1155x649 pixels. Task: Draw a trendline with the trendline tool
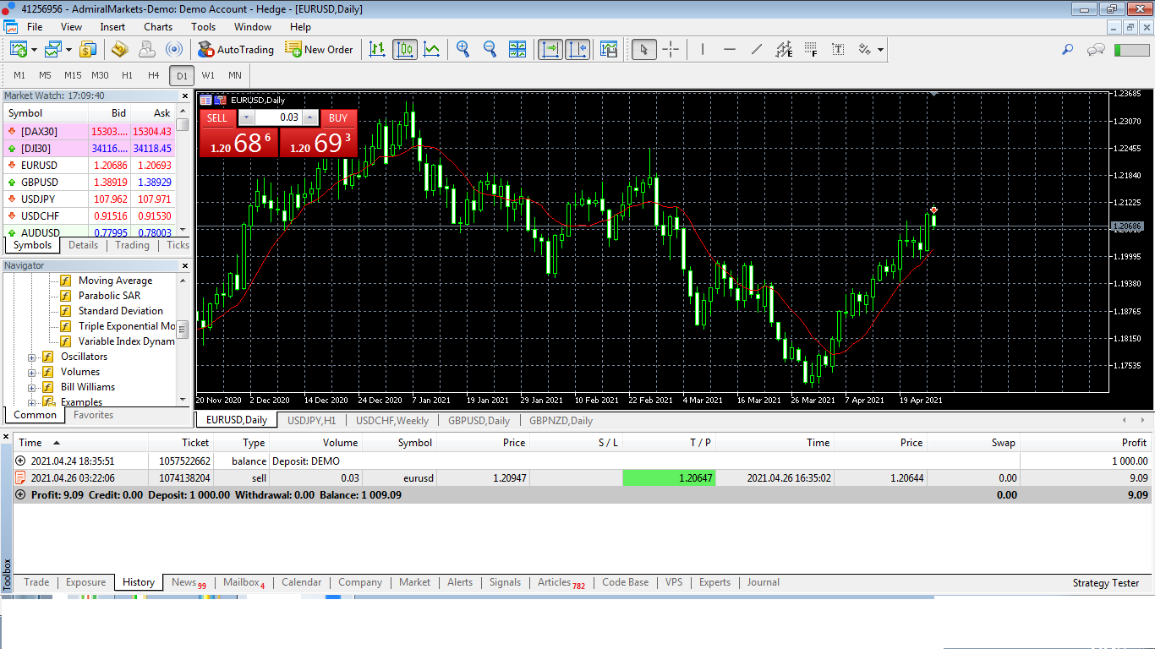757,50
